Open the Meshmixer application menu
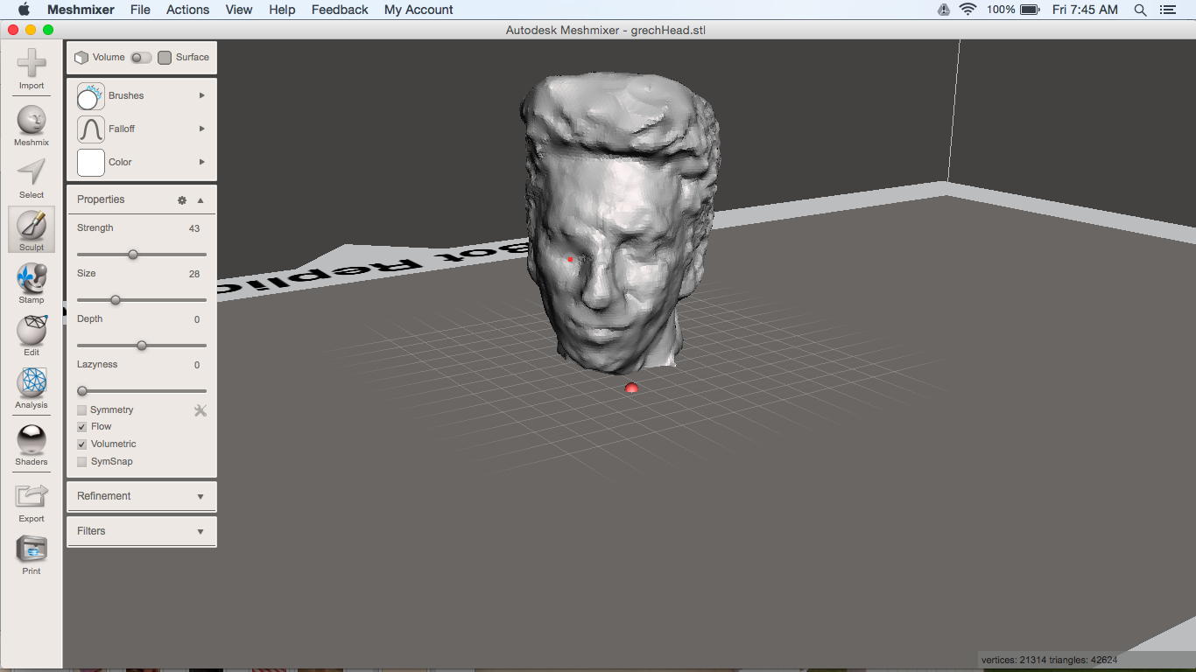The height and width of the screenshot is (672, 1196). [80, 10]
